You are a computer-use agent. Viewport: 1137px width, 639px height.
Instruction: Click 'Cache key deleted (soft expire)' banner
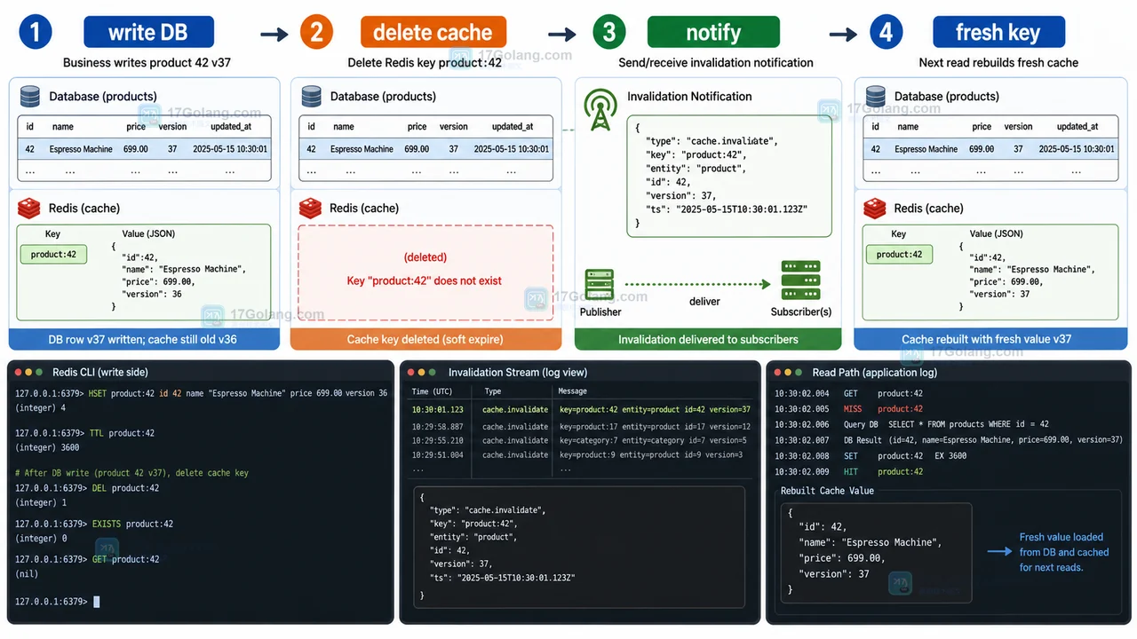click(x=425, y=339)
